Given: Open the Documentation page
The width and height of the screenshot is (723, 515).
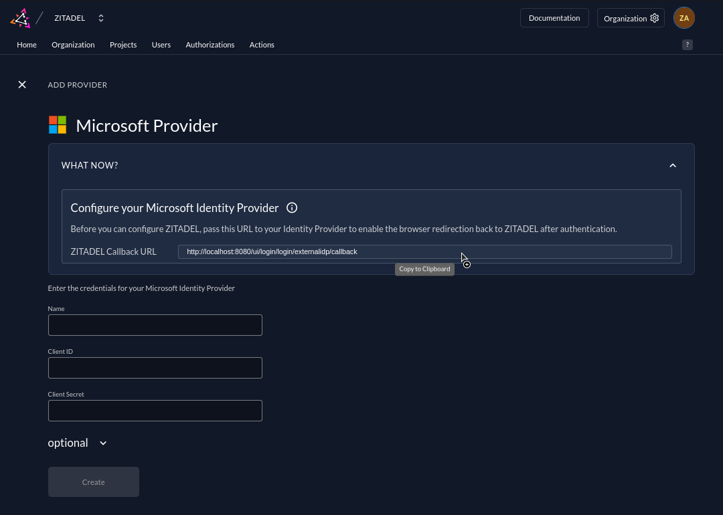Looking at the screenshot, I should (554, 18).
